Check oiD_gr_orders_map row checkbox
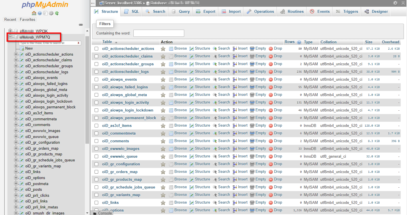This screenshot has width=407, height=215. [97, 172]
